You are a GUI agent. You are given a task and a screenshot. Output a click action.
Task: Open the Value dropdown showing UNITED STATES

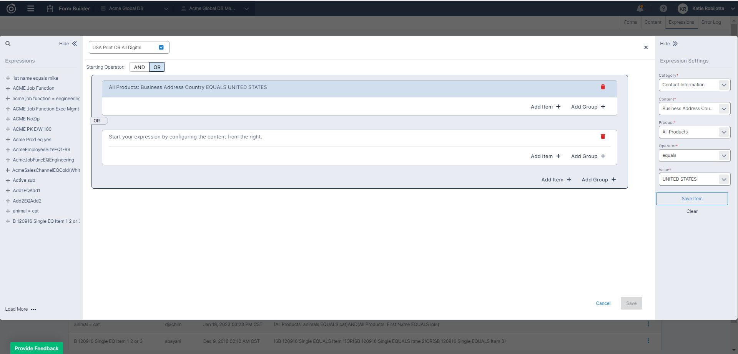(x=694, y=179)
